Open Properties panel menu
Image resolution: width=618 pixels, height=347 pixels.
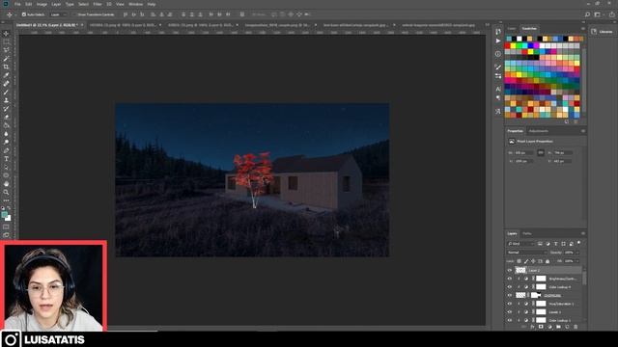583,131
